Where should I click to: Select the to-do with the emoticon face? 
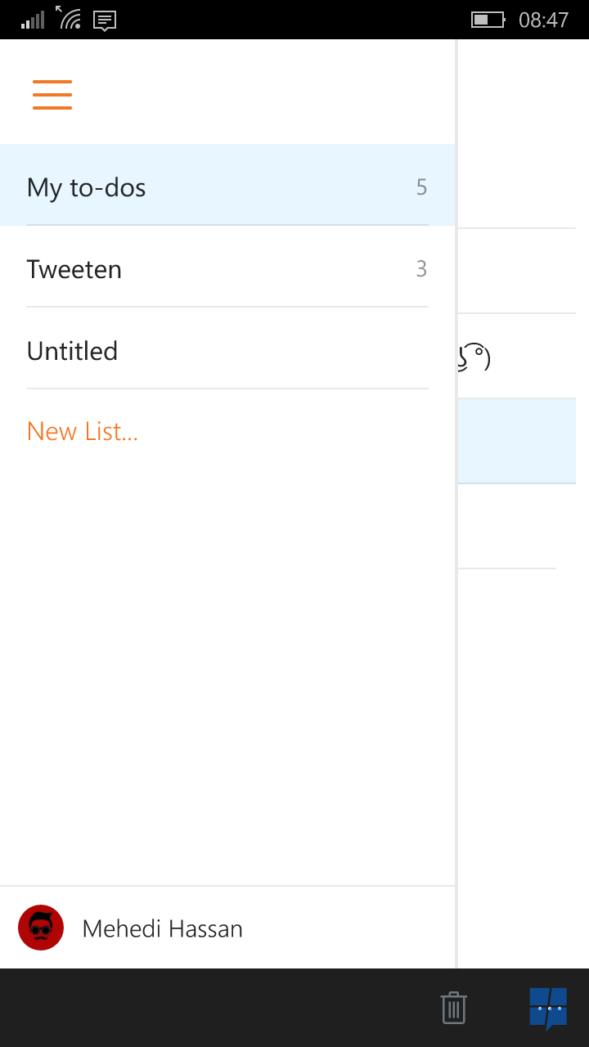pyautogui.click(x=523, y=357)
